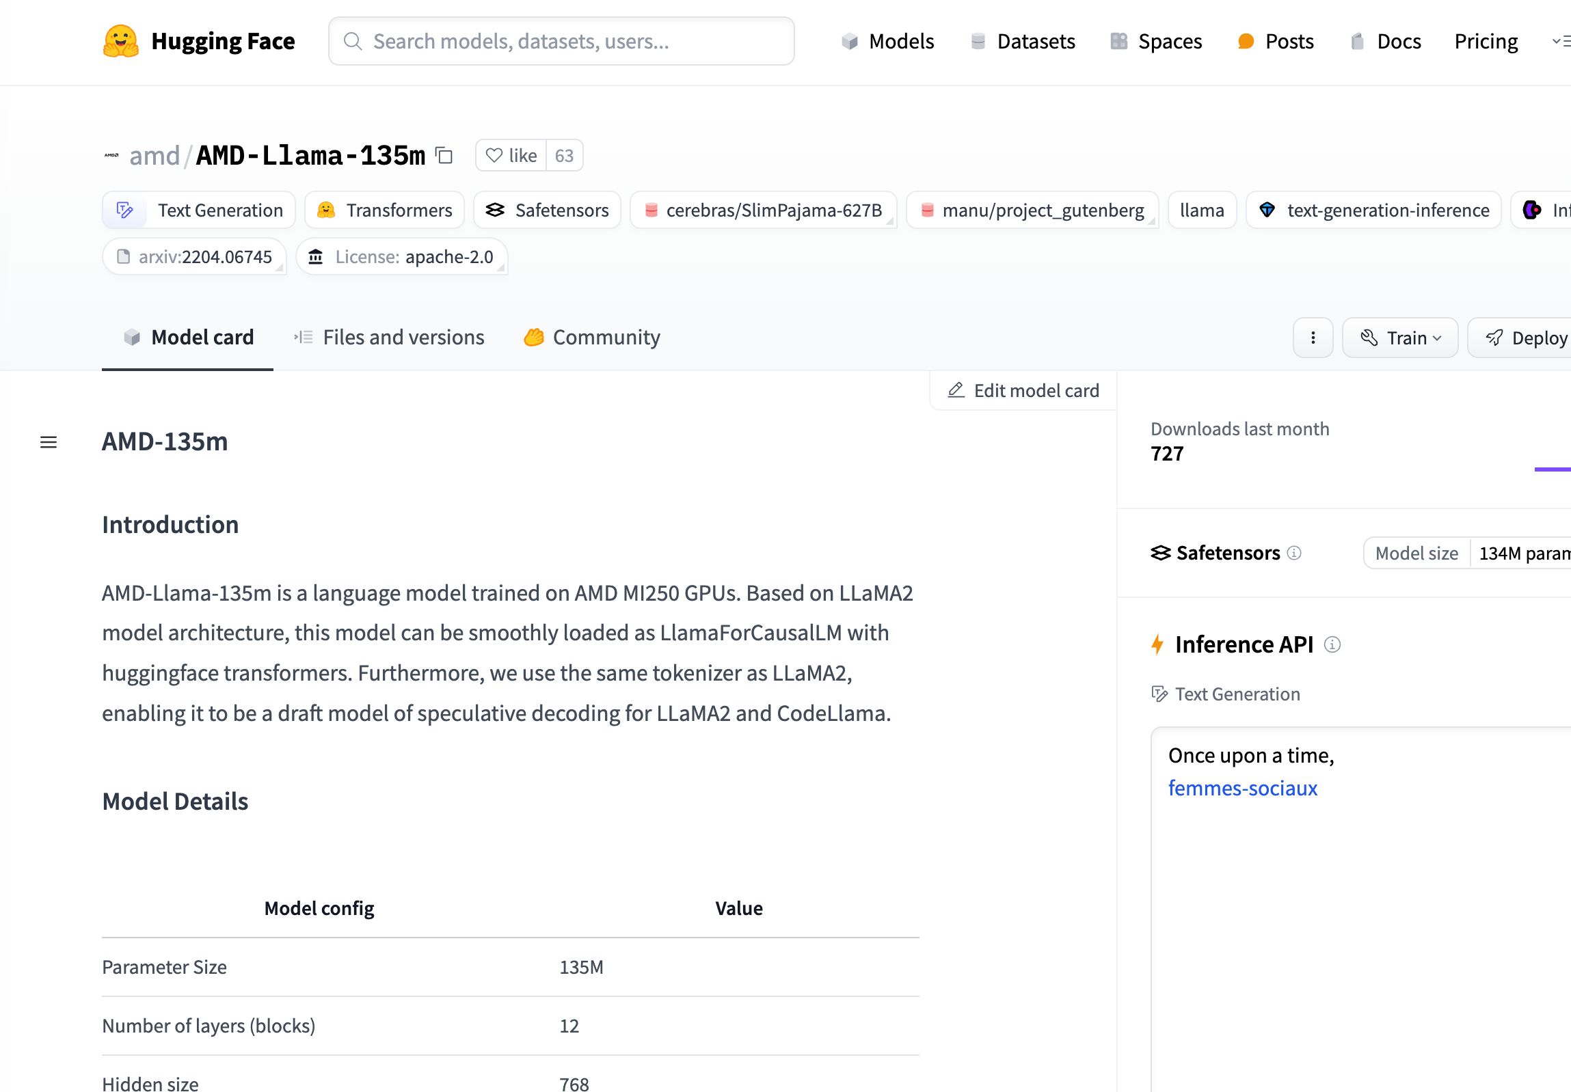Click Safetensors info icon in sidebar
Screen dimensions: 1571x1092
coord(1294,553)
